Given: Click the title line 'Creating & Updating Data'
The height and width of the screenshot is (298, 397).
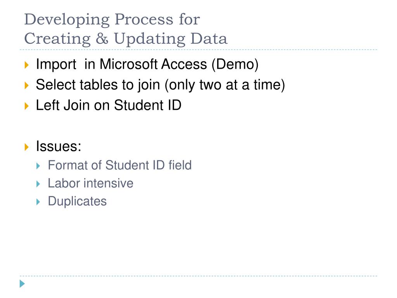Looking at the screenshot, I should [x=126, y=39].
